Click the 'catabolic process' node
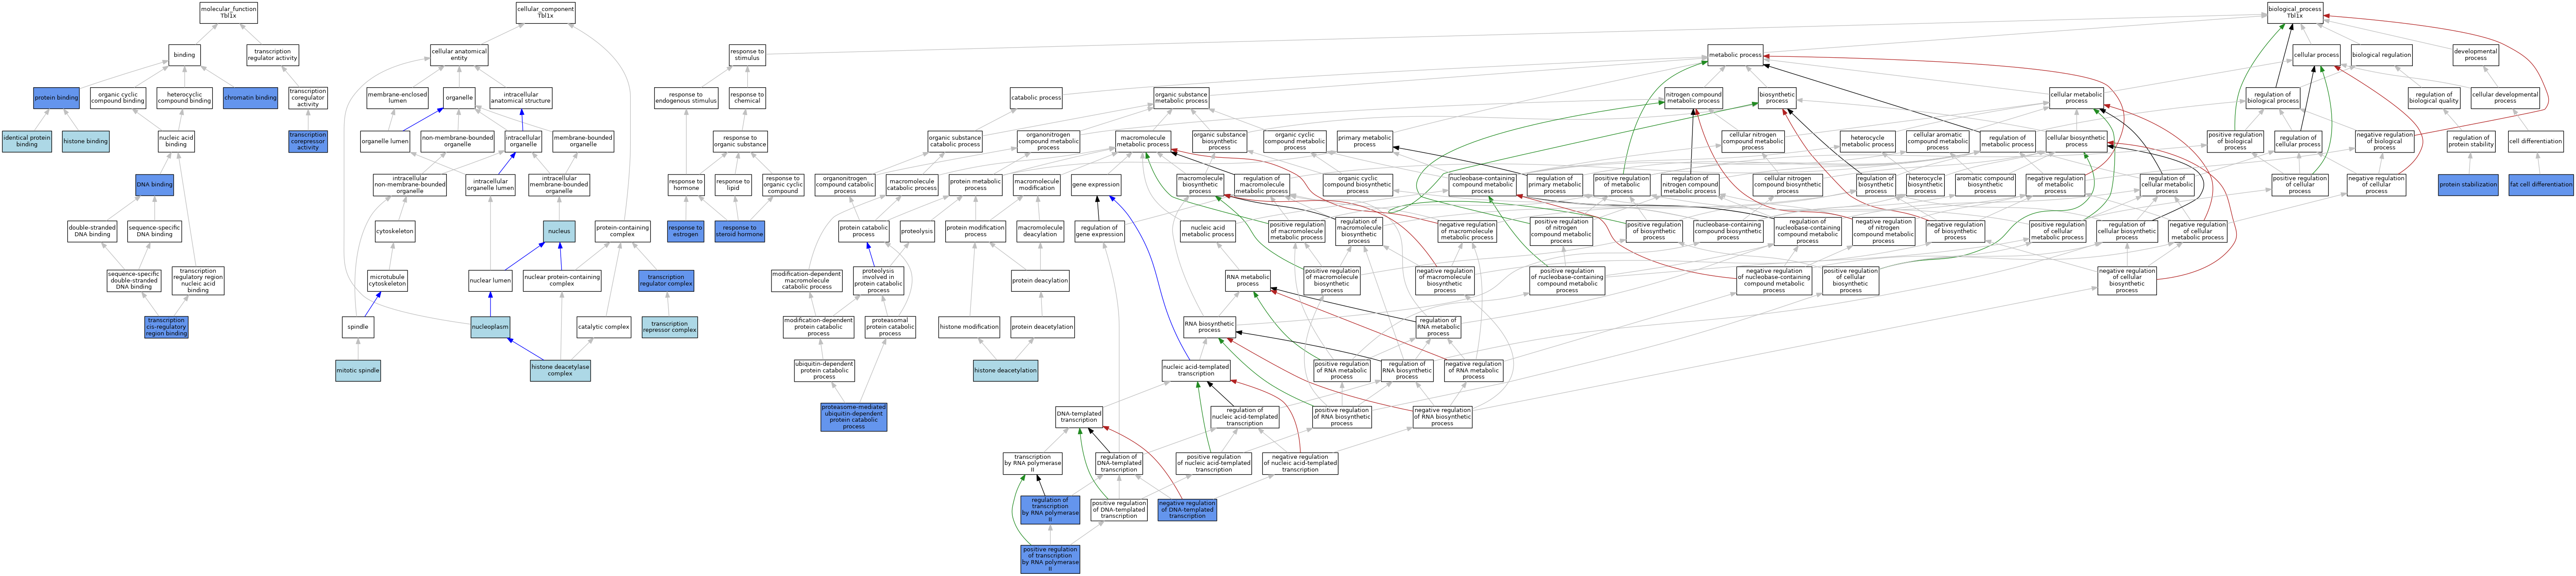 coord(1036,98)
